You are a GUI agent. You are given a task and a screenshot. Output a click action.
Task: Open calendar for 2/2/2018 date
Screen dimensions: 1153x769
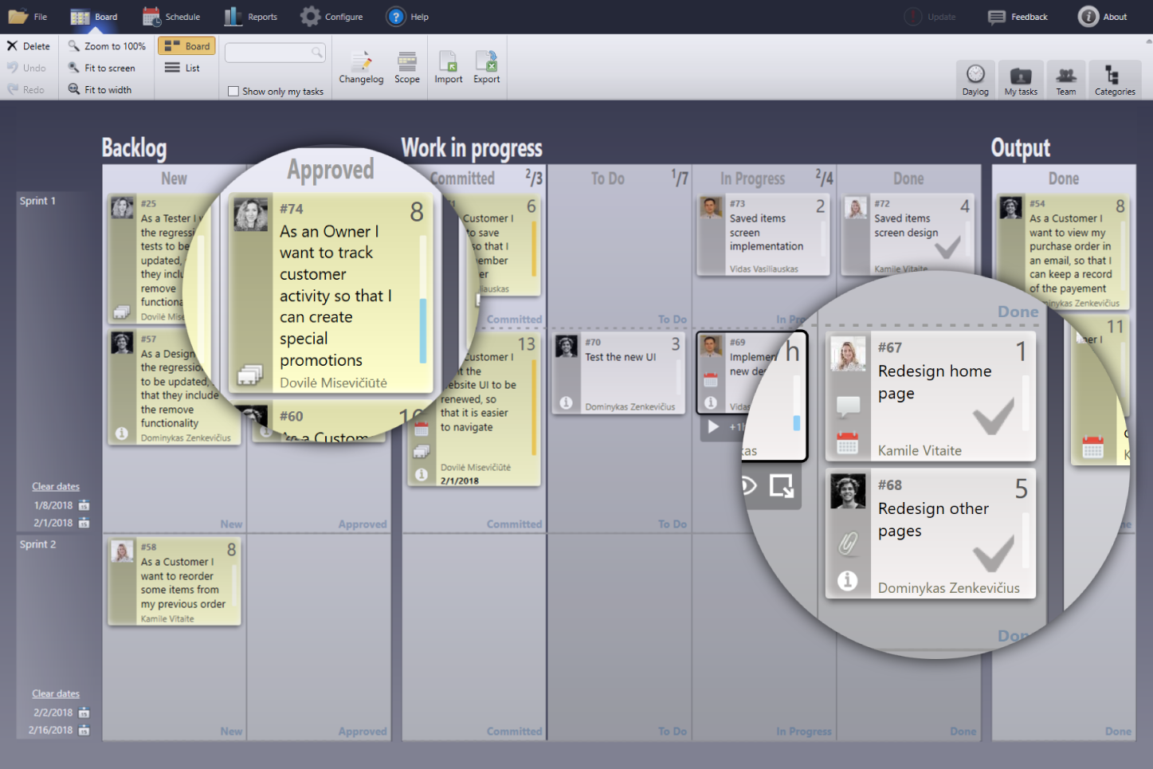coord(84,712)
